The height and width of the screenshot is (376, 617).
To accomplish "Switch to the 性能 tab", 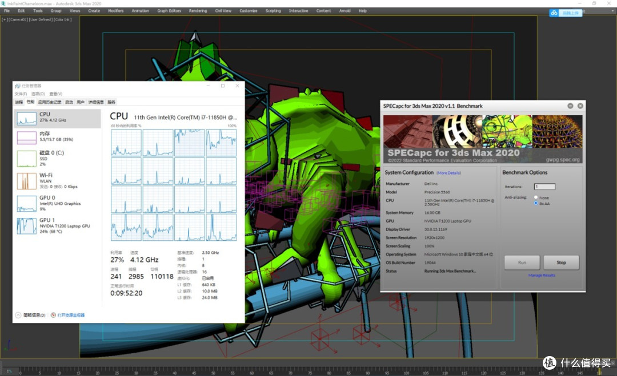I will coord(30,102).
